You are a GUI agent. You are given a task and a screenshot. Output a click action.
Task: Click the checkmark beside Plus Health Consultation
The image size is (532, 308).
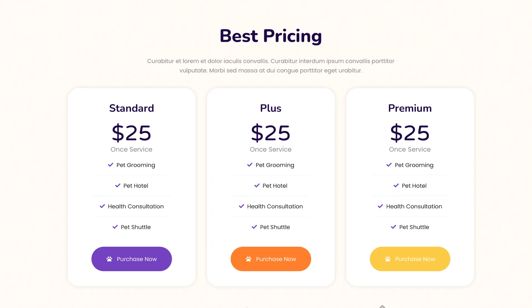tap(241, 206)
